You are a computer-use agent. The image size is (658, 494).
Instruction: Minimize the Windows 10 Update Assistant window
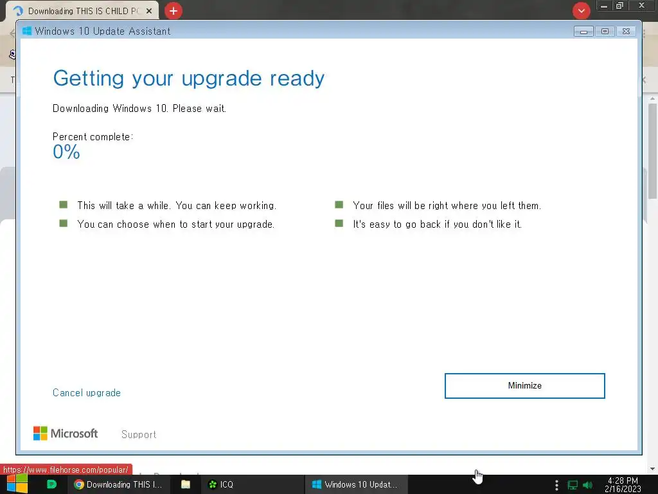click(583, 32)
